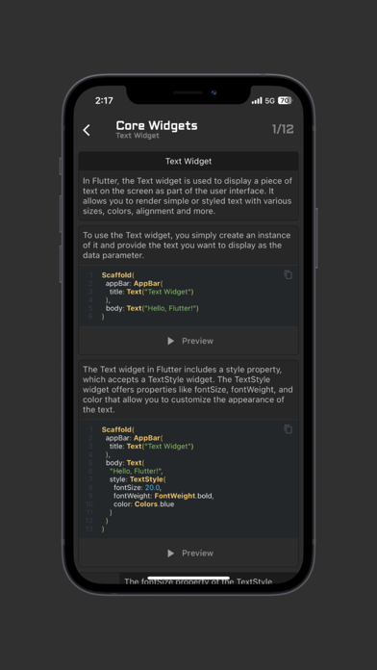Open Preview for styled text example
Viewport: 377px width, 670px height.
188,553
